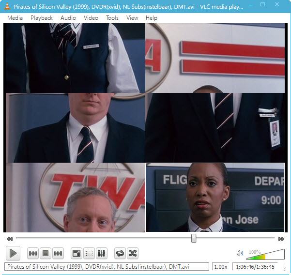Image resolution: width=291 pixels, height=275 pixels.
Task: Open the Media menu
Action: [15, 18]
